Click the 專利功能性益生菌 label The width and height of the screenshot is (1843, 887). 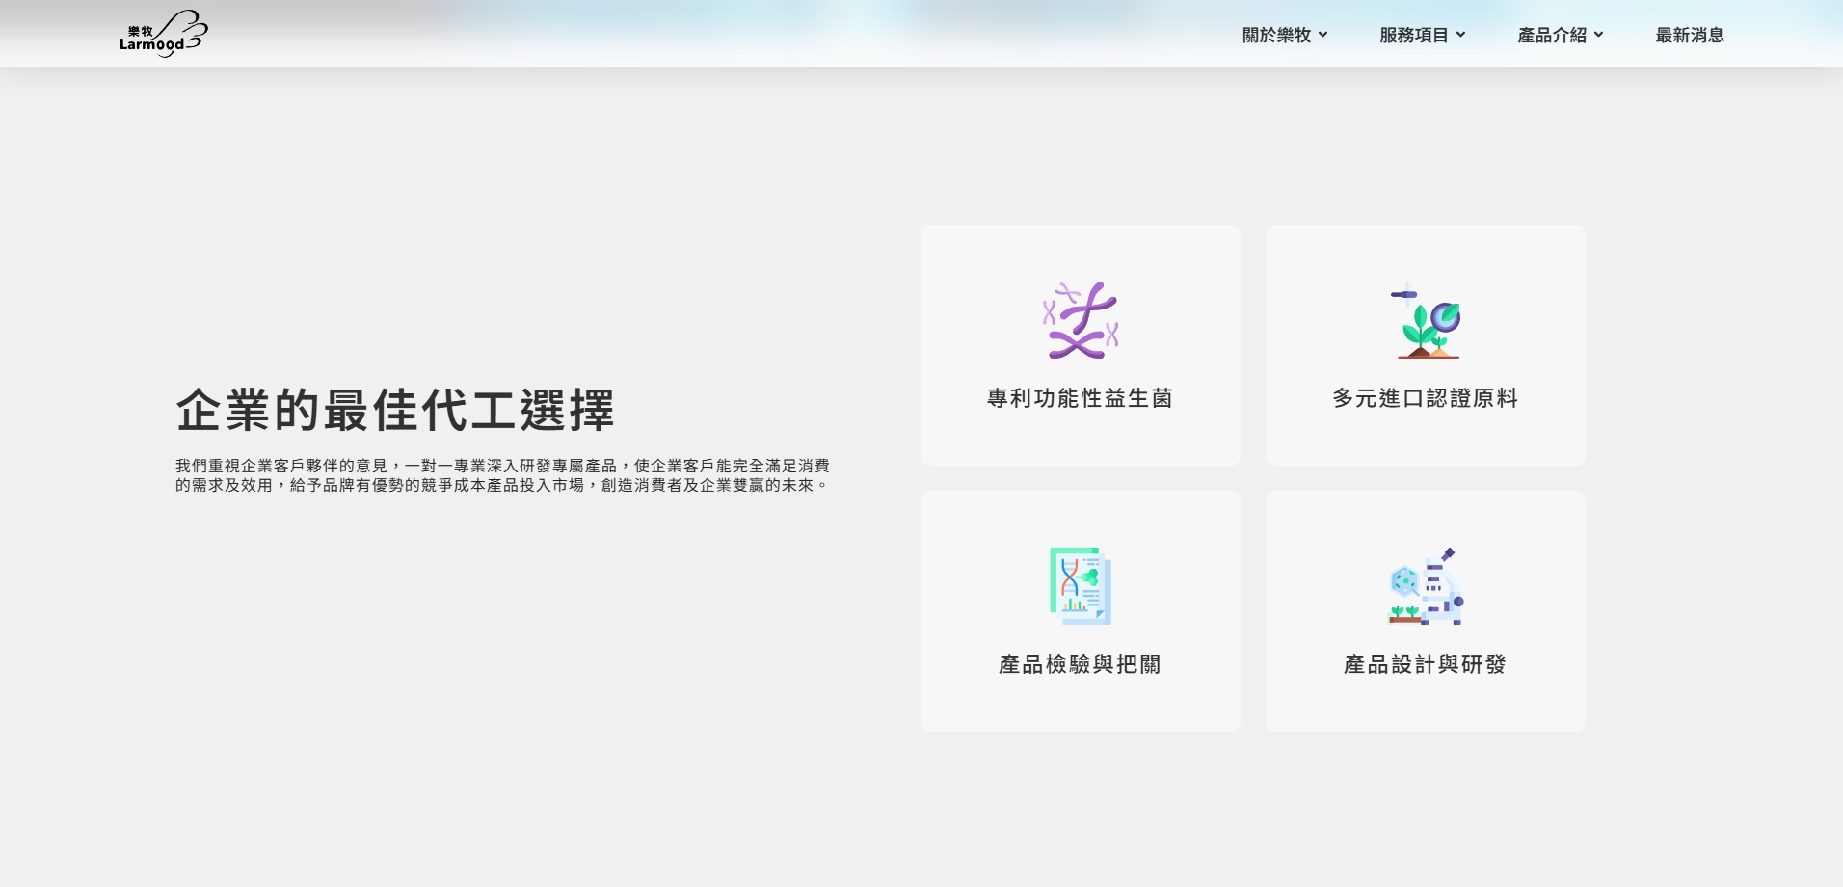click(1080, 397)
